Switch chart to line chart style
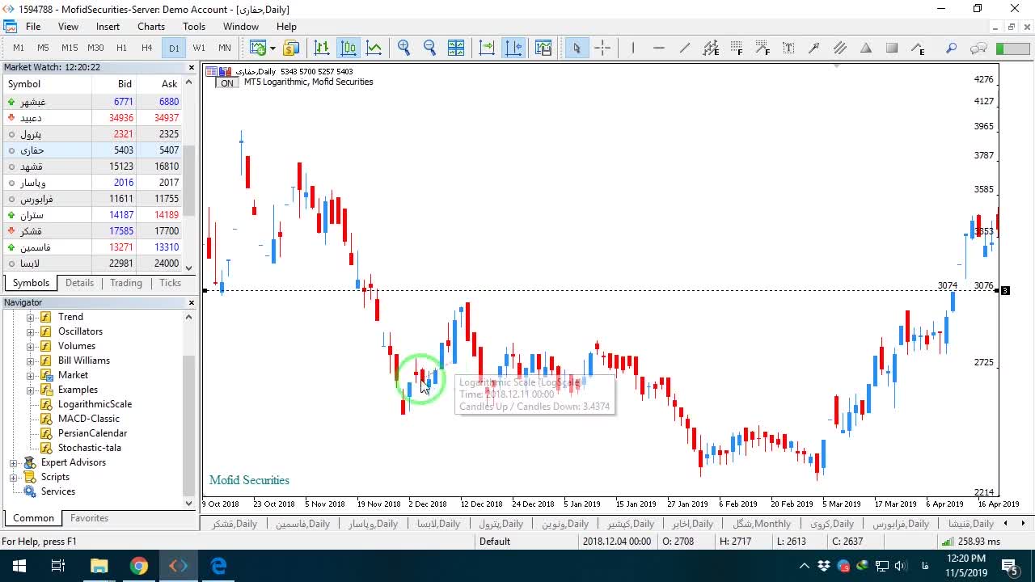Viewport: 1035px width, 582px height. click(374, 48)
